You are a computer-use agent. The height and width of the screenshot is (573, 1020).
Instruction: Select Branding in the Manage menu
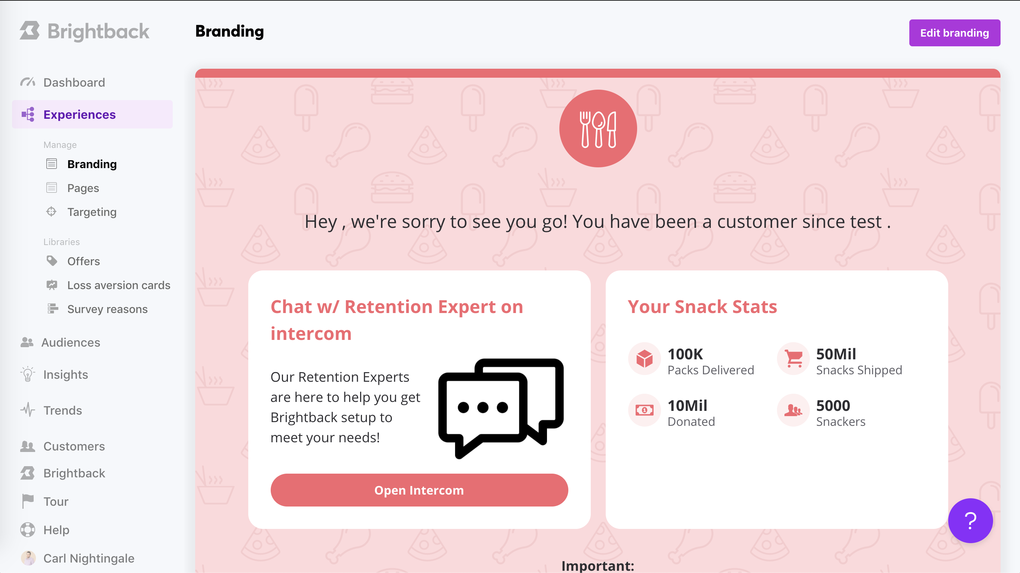pos(92,164)
